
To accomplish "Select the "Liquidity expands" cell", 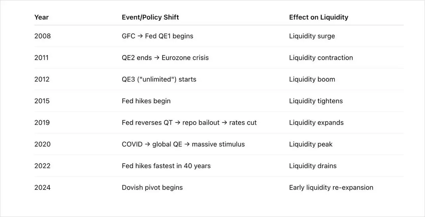I will point(316,123).
